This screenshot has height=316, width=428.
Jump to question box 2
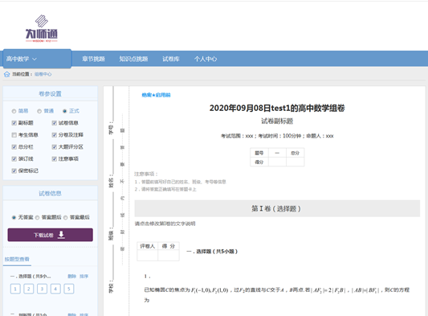point(29,289)
